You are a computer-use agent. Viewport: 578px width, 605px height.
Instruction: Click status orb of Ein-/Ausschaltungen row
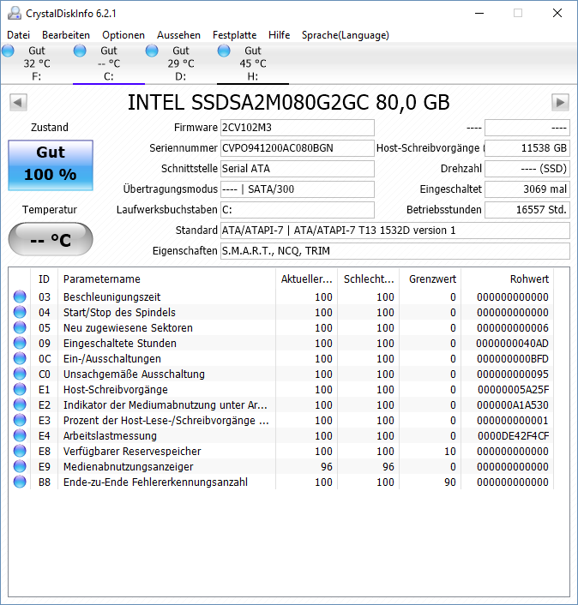point(20,358)
